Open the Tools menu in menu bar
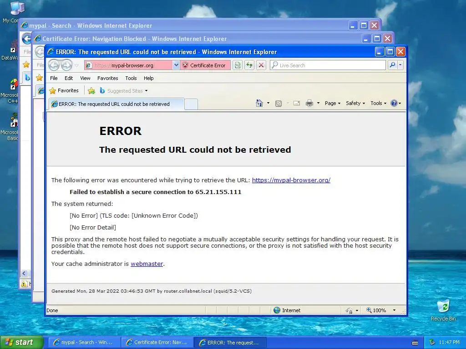466x349 pixels. click(131, 78)
